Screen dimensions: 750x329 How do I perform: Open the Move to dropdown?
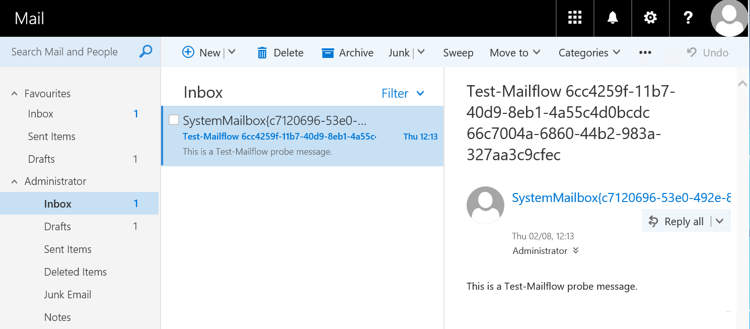click(515, 53)
